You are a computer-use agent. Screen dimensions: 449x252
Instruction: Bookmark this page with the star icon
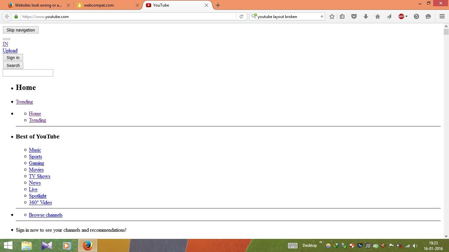pyautogui.click(x=332, y=16)
